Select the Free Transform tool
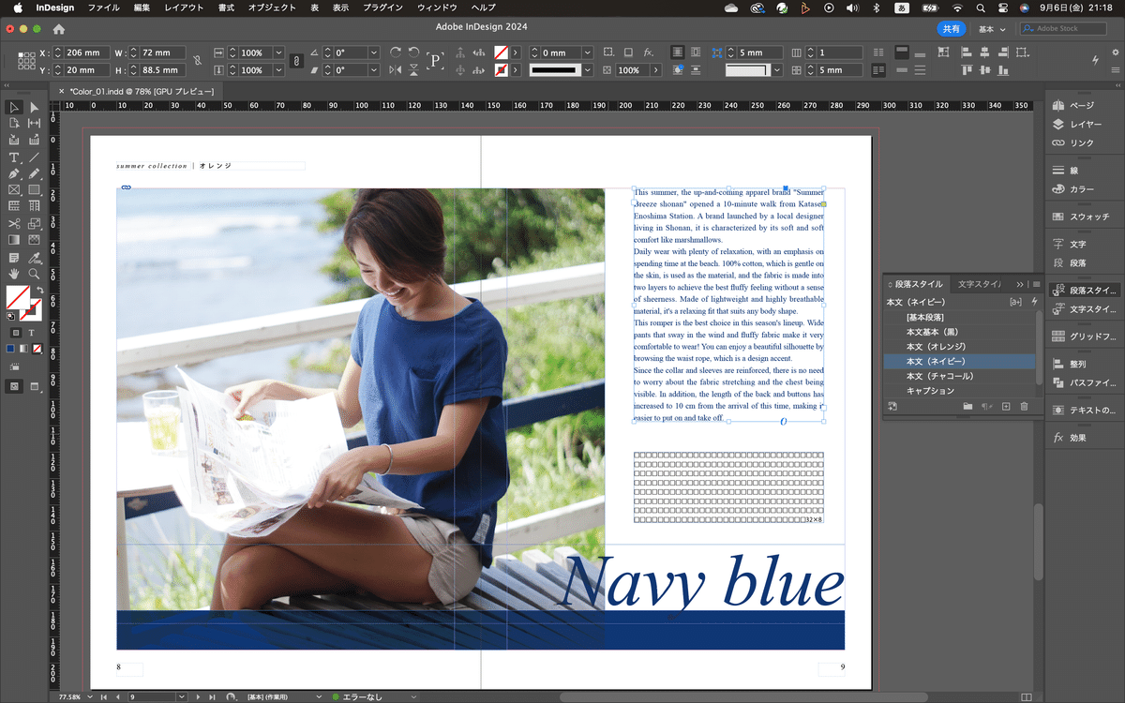Screen dimensions: 1125x703 pyautogui.click(x=34, y=223)
